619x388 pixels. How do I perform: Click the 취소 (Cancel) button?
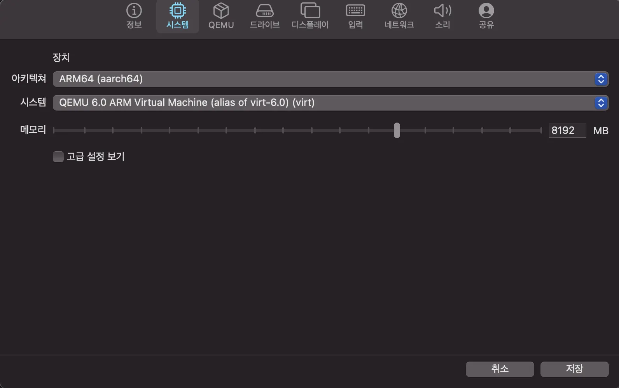(x=500, y=369)
